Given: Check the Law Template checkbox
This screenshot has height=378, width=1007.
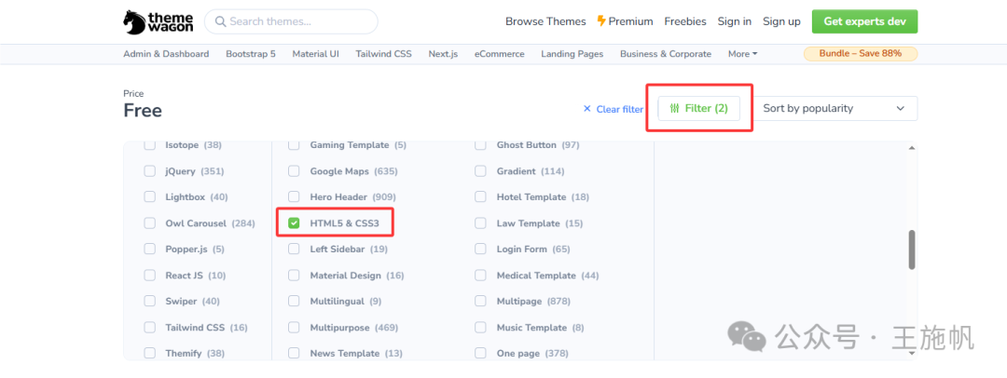Looking at the screenshot, I should pos(480,223).
